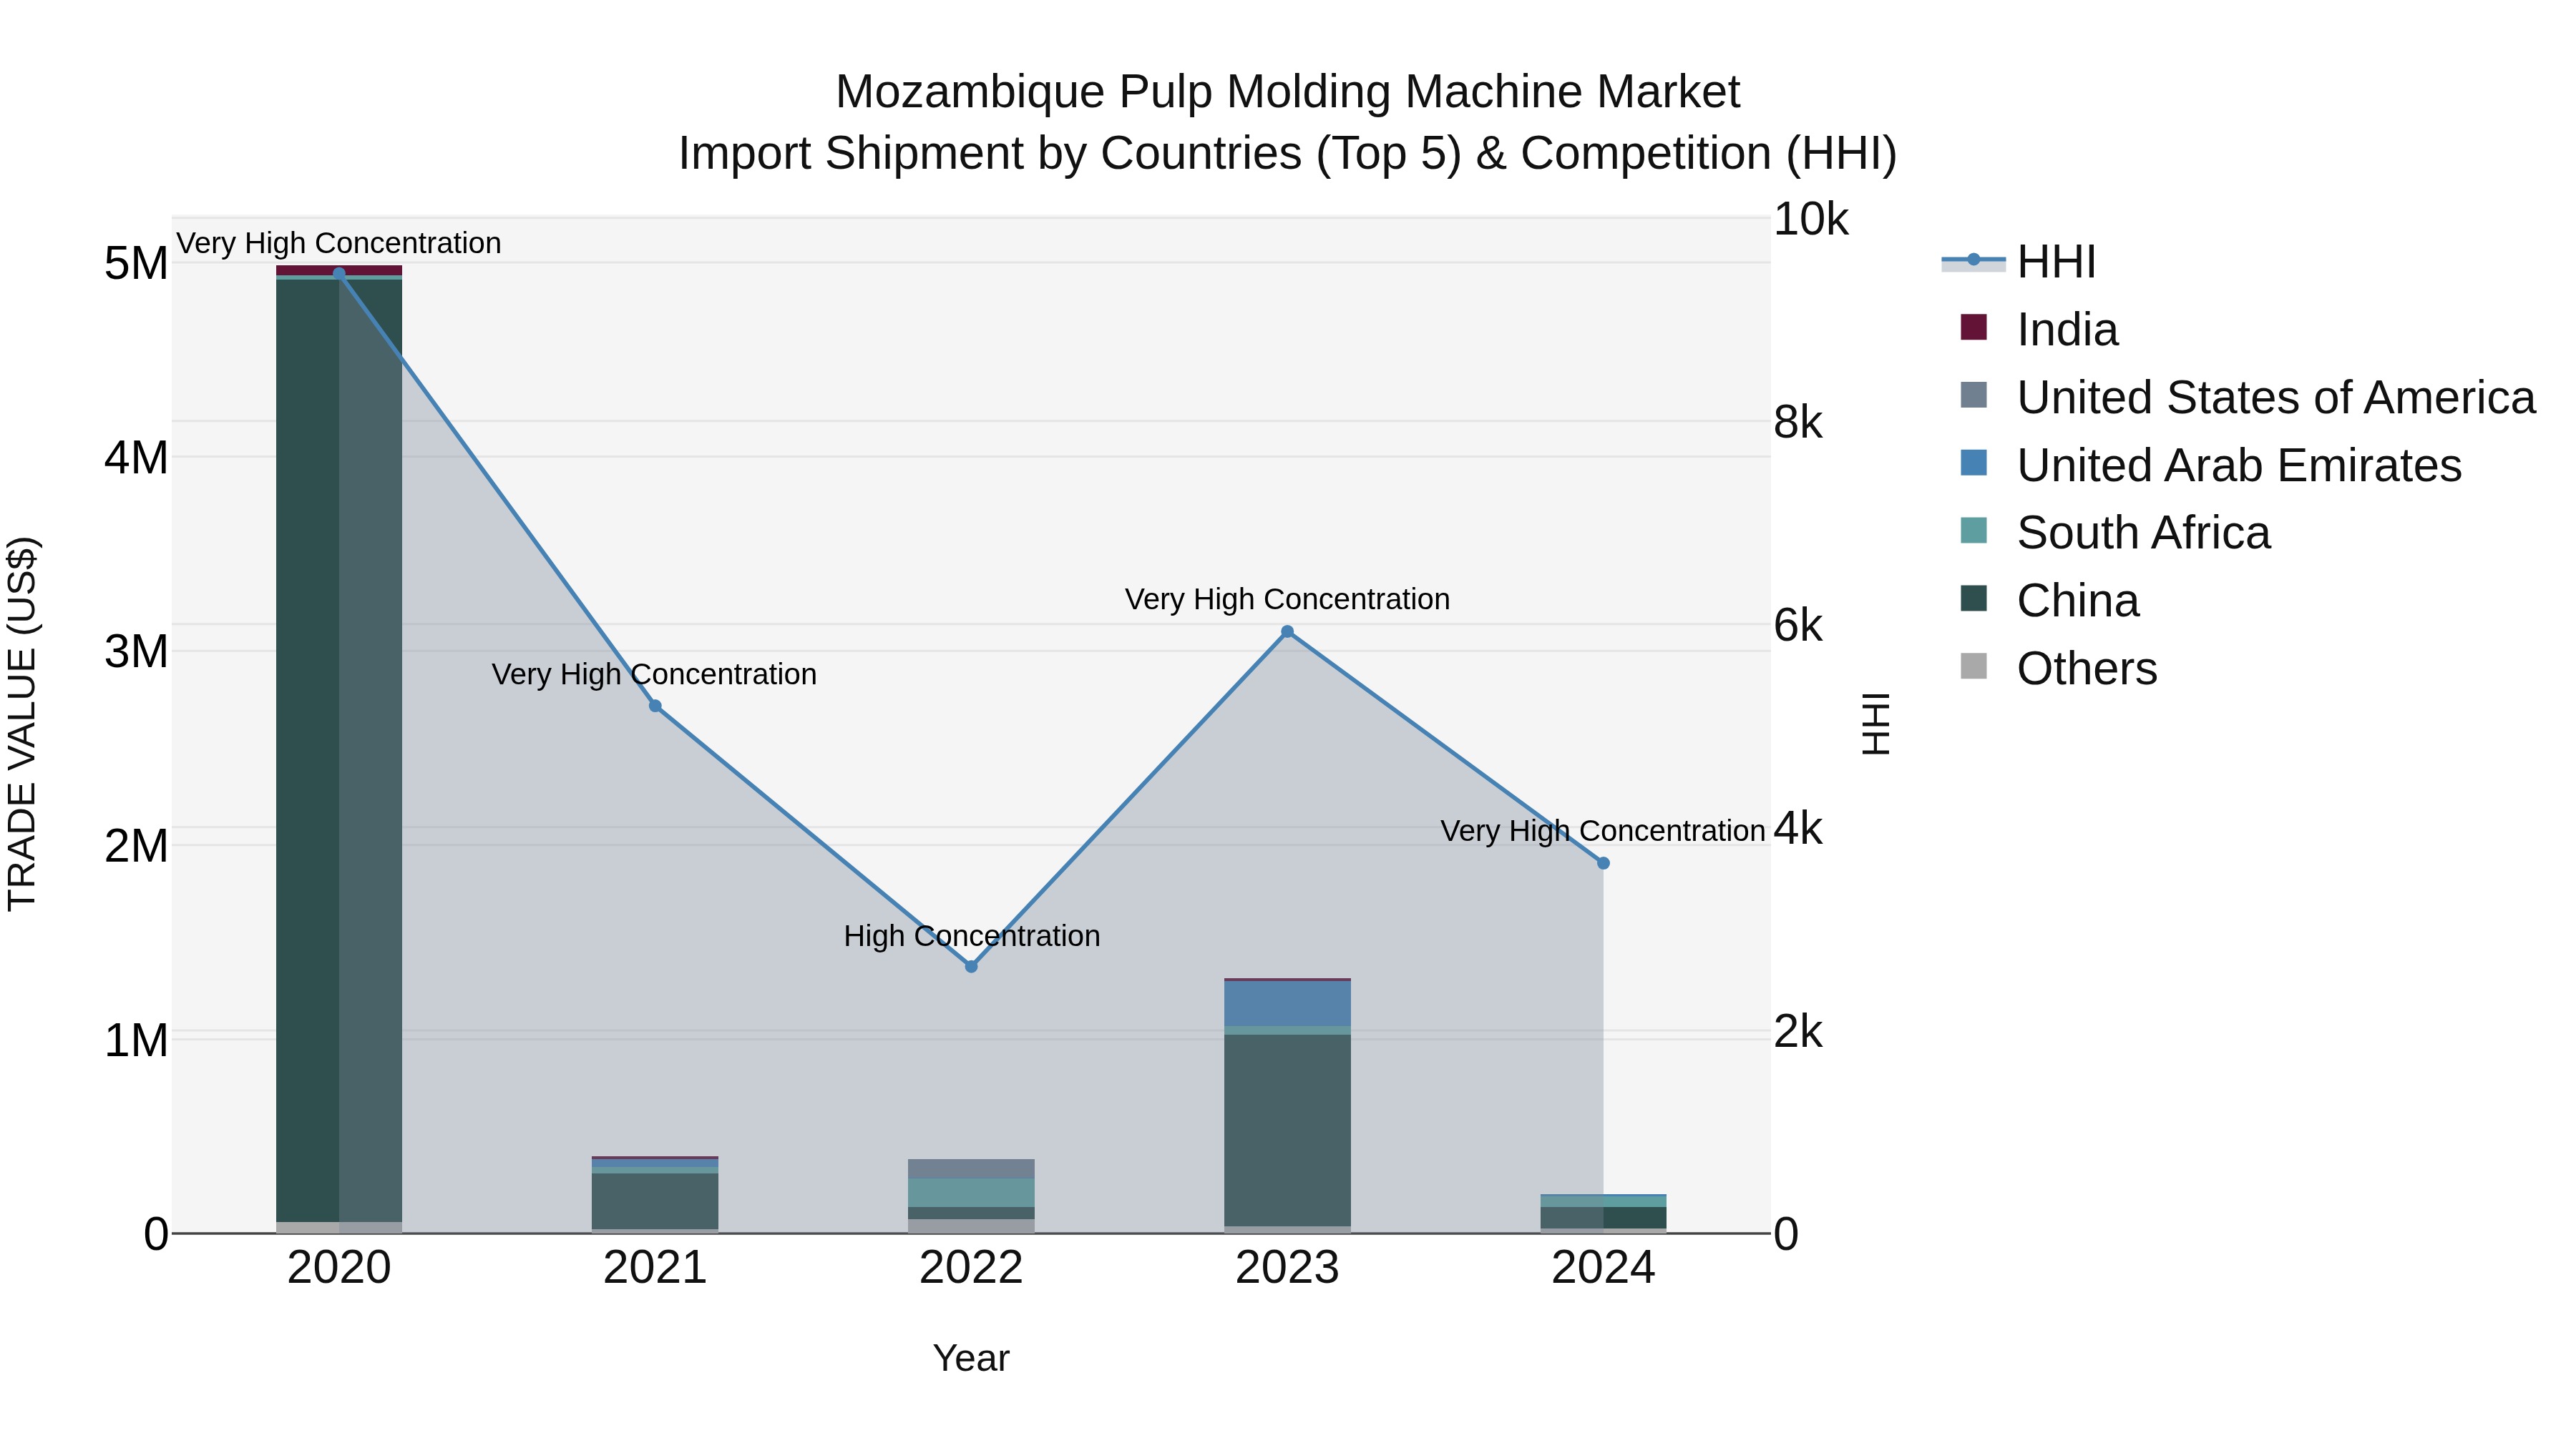Click 'Very High Concentration' label above 2023
The height and width of the screenshot is (1448, 2576).
(x=1287, y=600)
